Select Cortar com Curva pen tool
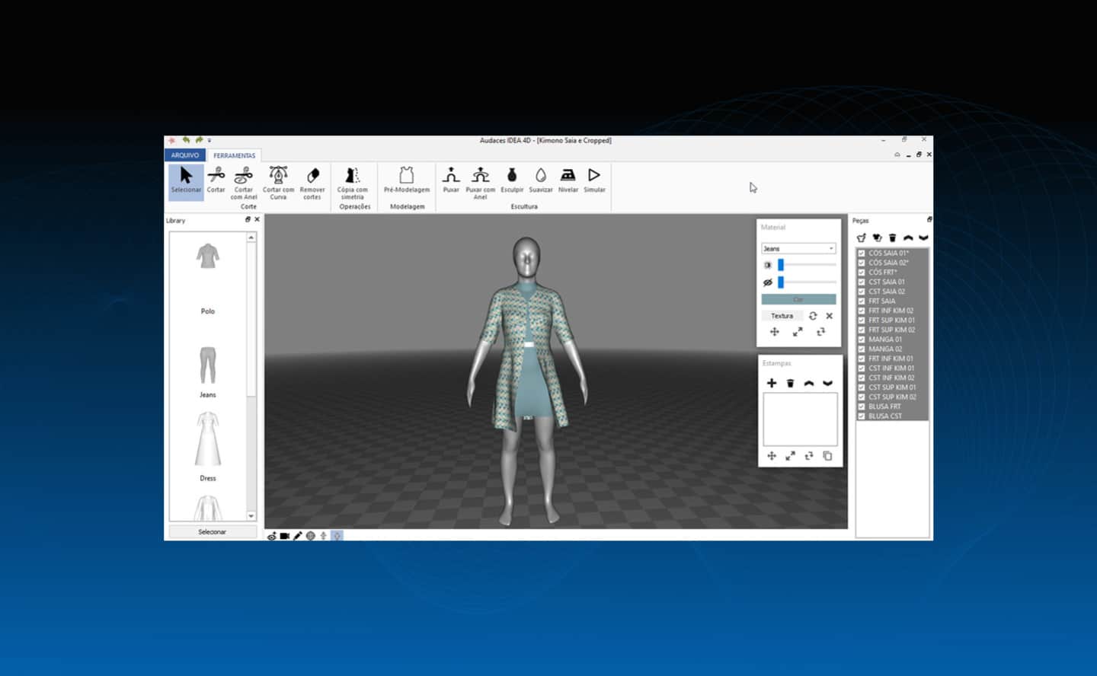1097x676 pixels. (x=278, y=183)
